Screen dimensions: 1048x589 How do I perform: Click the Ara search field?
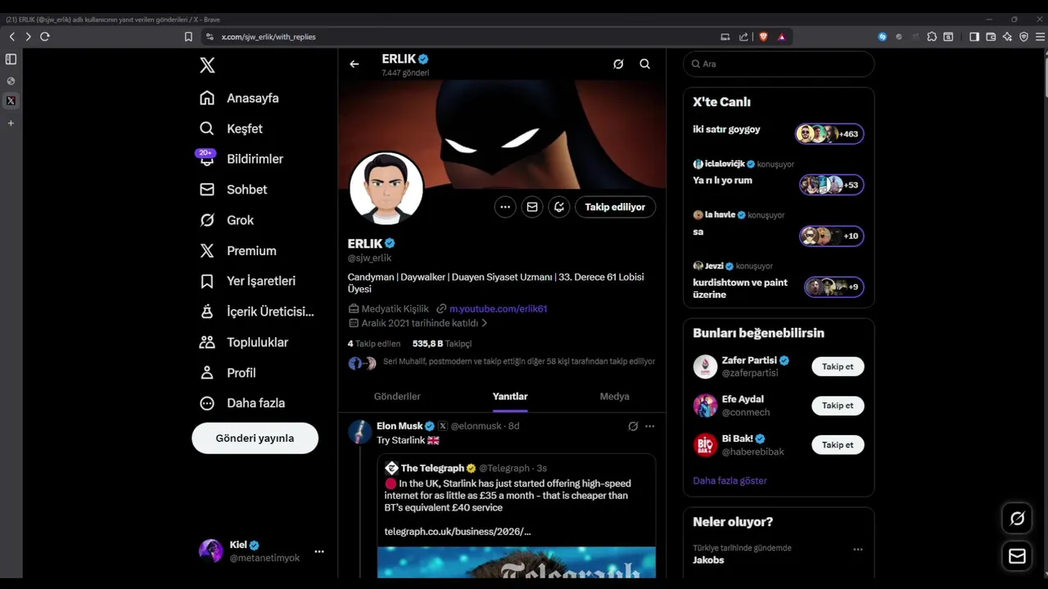click(779, 64)
